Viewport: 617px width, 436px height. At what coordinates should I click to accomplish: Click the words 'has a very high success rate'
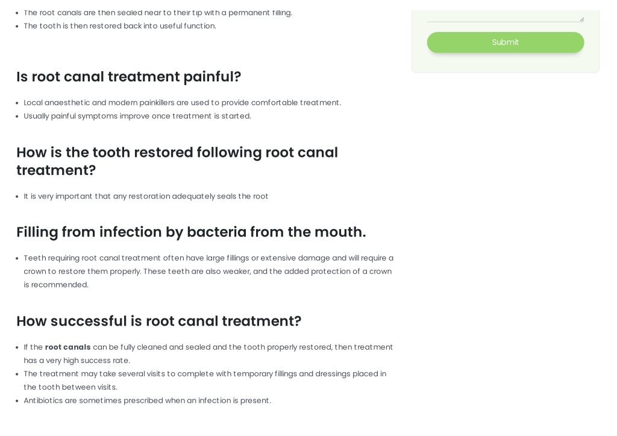pos(77,361)
